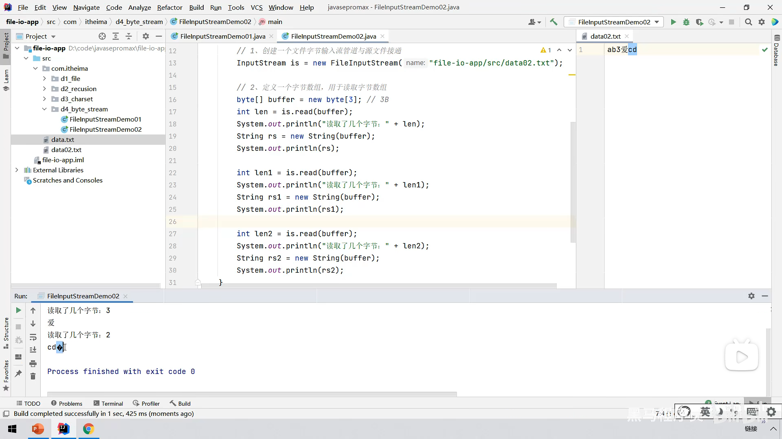Open the Refactor menu
Viewport: 782px width, 439px height.
pos(169,7)
